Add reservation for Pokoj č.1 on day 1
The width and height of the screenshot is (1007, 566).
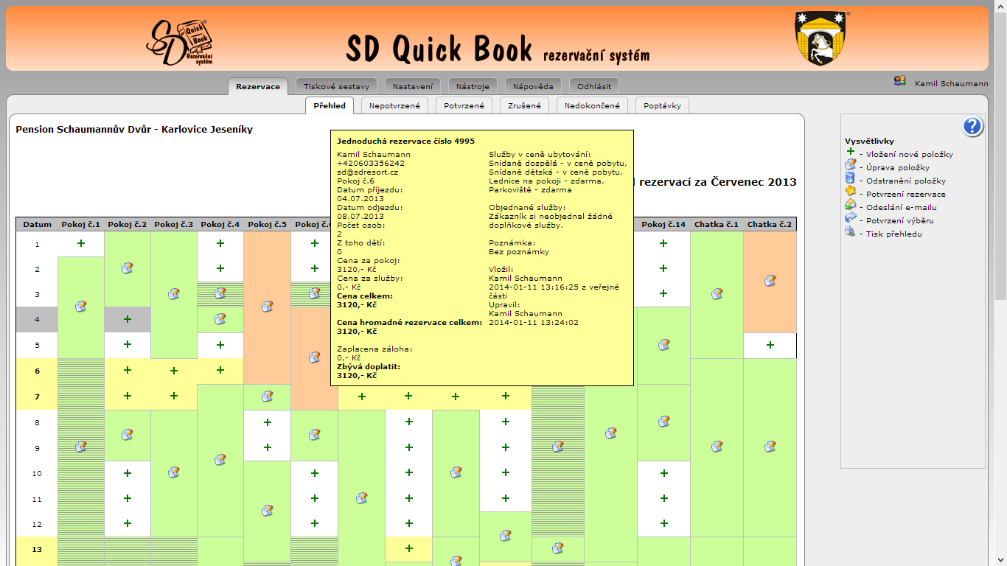(81, 243)
